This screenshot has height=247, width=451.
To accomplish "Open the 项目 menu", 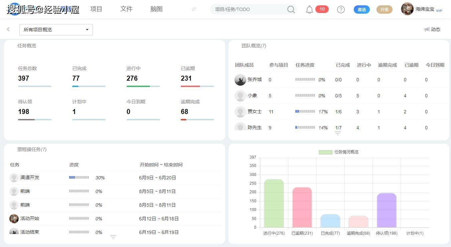I will click(x=96, y=9).
